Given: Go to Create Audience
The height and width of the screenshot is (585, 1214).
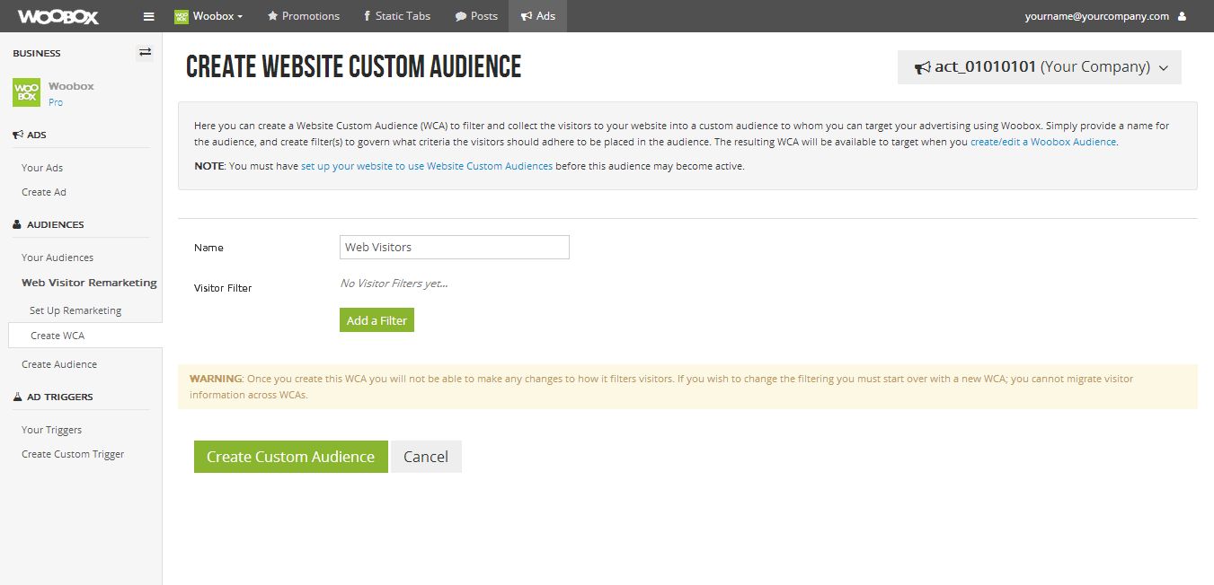Looking at the screenshot, I should click(x=59, y=364).
